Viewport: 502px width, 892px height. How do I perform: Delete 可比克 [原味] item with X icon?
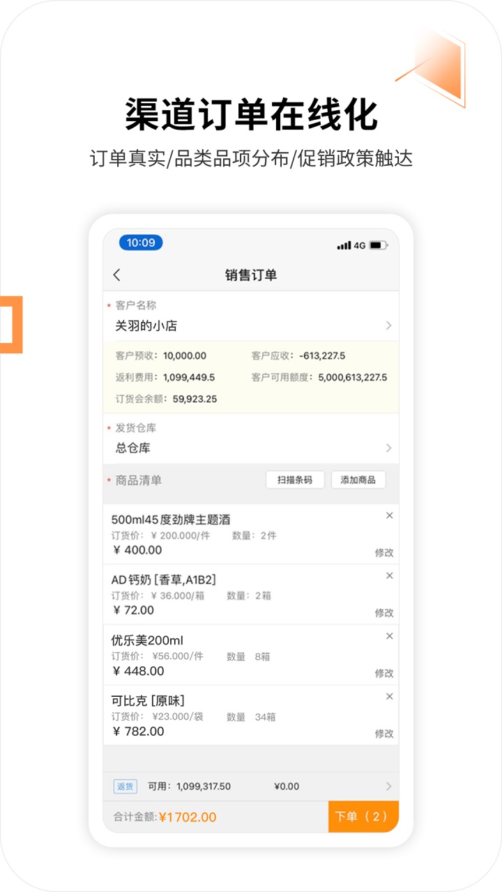click(x=389, y=696)
